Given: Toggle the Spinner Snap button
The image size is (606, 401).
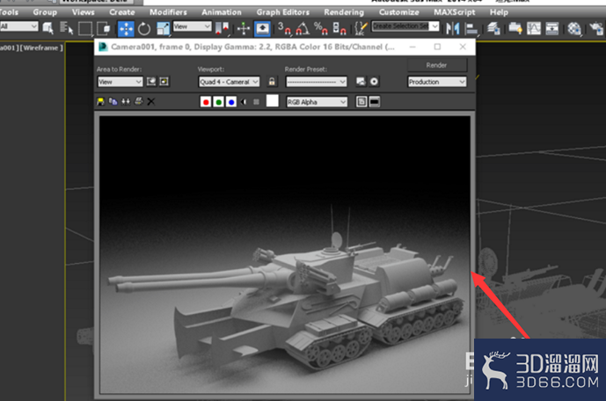Looking at the screenshot, I should (340, 28).
